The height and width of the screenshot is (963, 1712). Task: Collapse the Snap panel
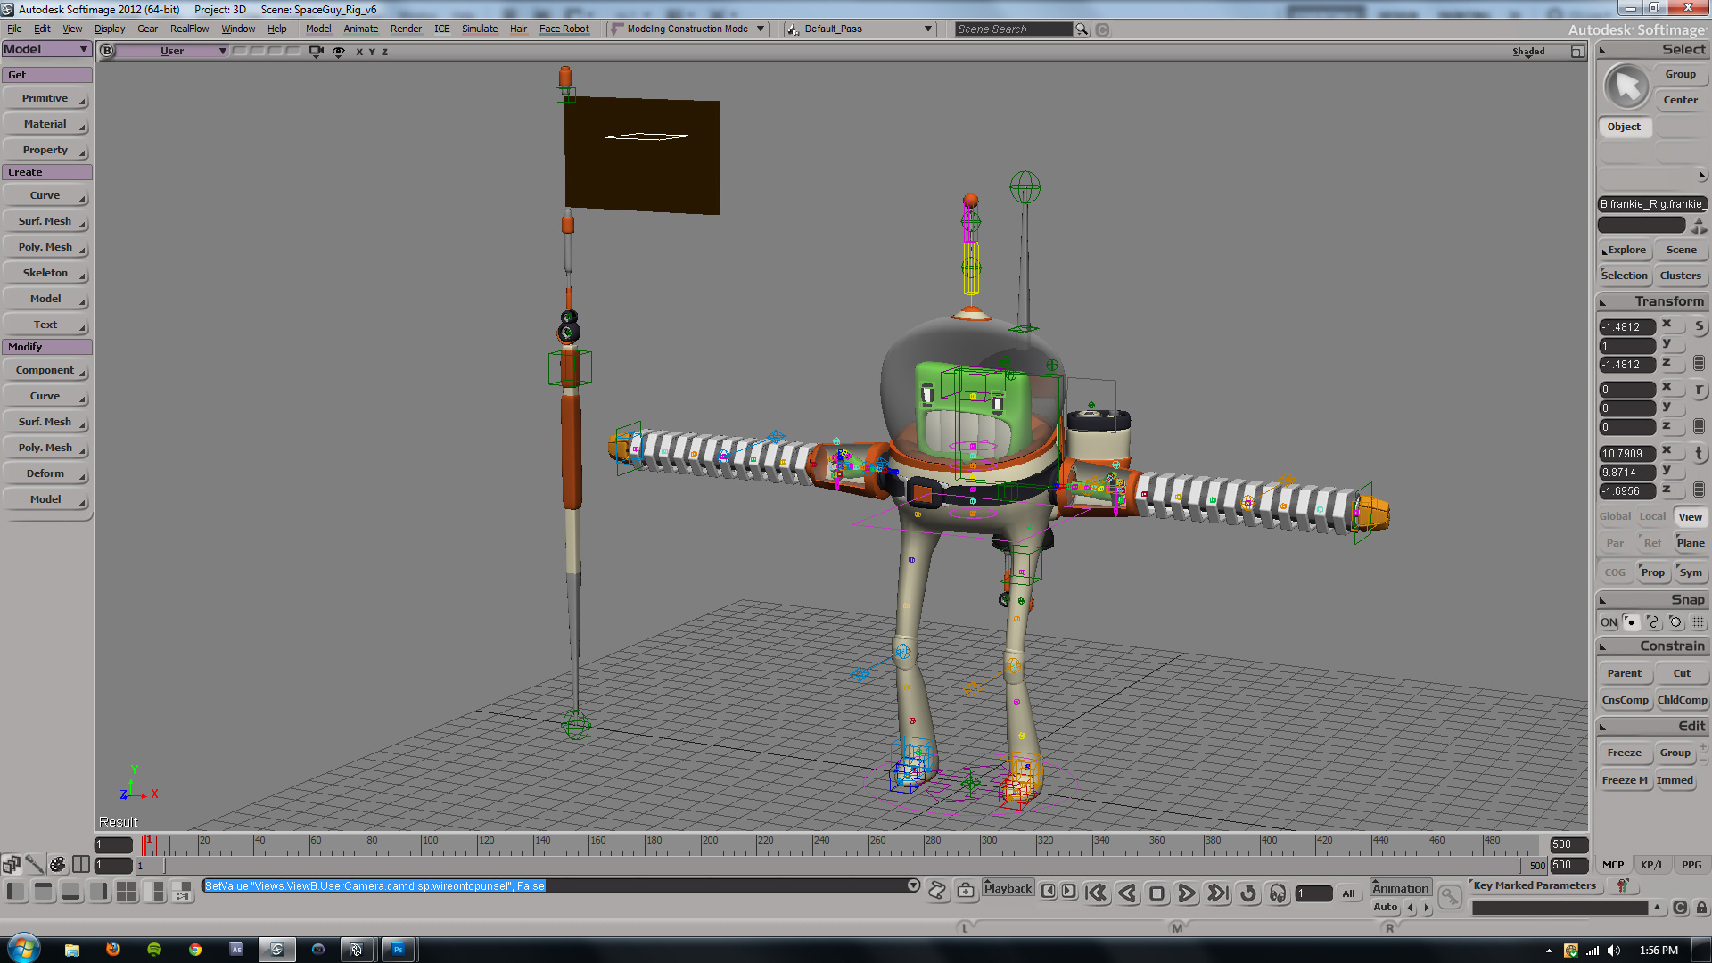pyautogui.click(x=1602, y=600)
